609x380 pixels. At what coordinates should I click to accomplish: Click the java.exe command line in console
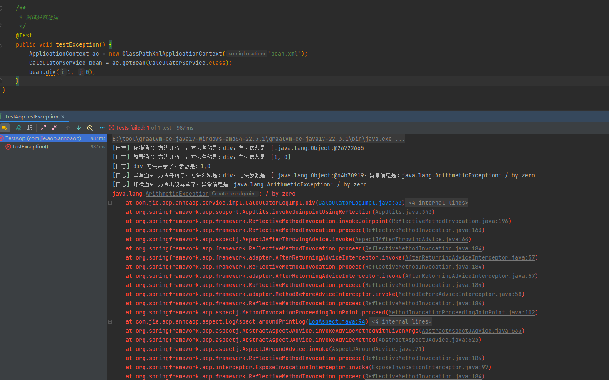tap(258, 139)
